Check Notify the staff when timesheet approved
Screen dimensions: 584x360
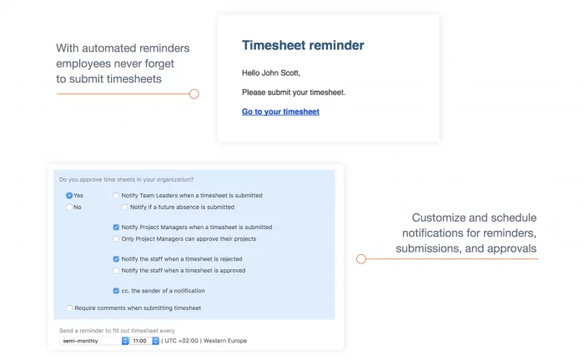(x=116, y=270)
